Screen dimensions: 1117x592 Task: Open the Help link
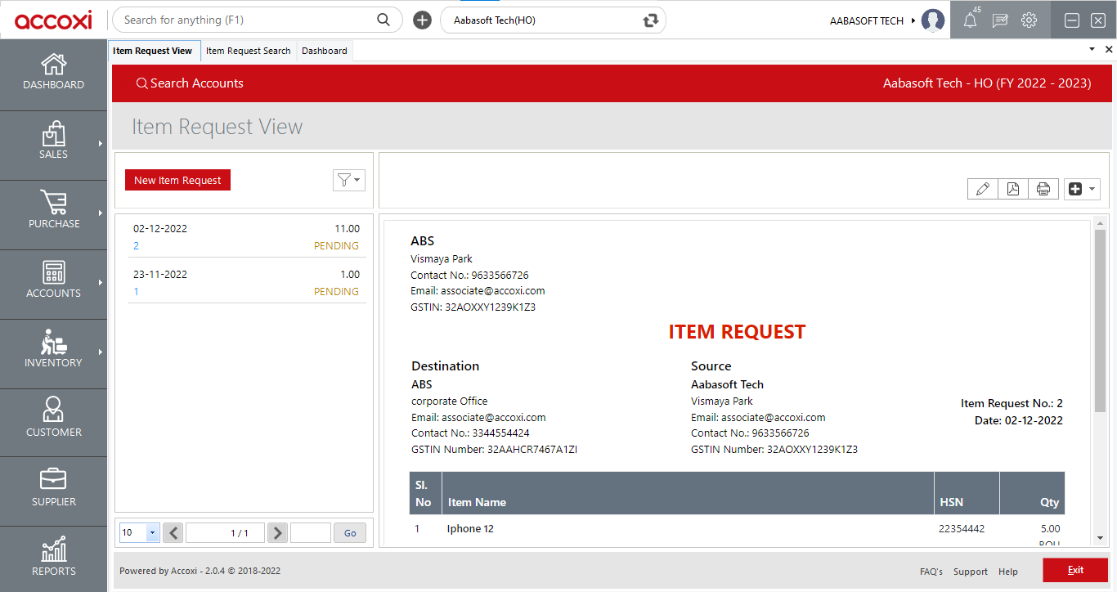point(1008,572)
